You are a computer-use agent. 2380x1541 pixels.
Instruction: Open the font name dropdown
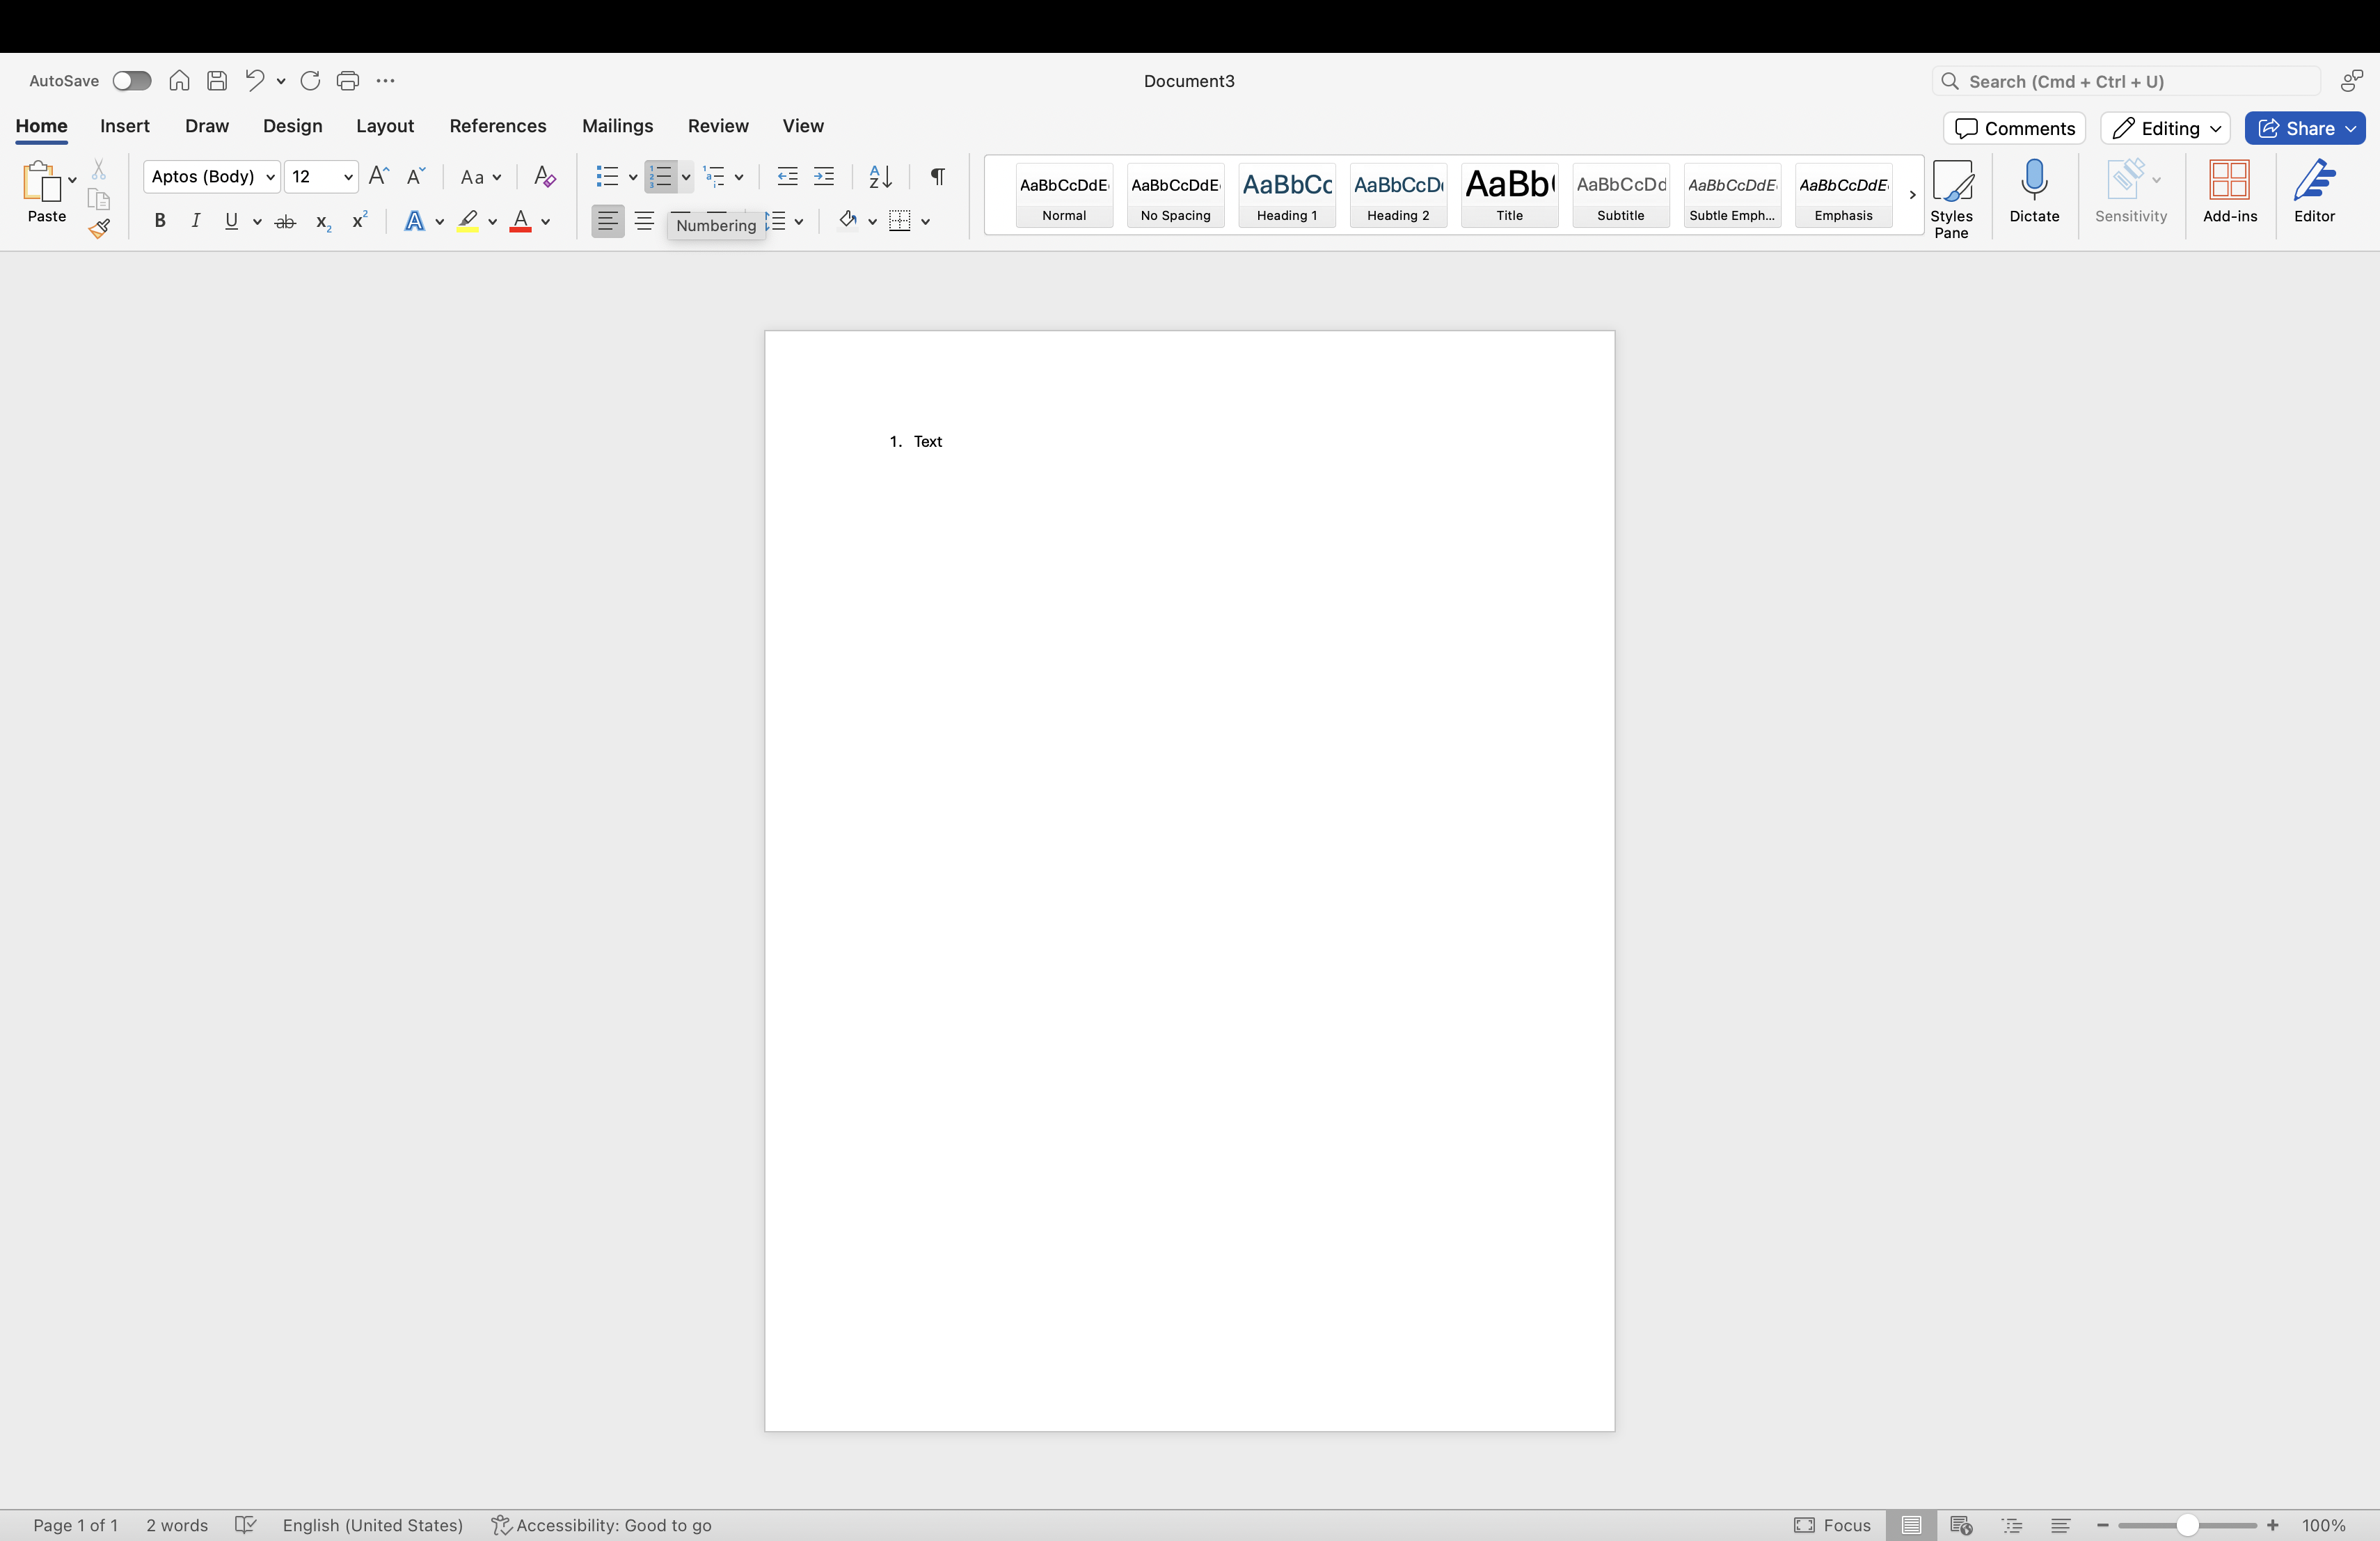269,177
